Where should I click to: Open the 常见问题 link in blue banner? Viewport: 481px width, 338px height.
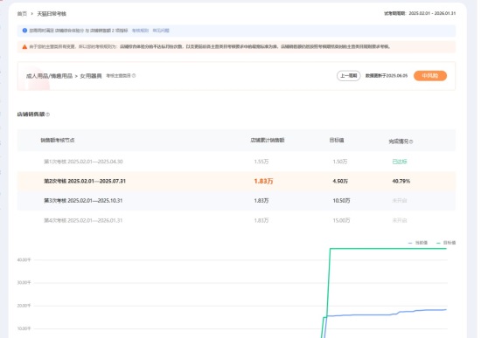(161, 31)
